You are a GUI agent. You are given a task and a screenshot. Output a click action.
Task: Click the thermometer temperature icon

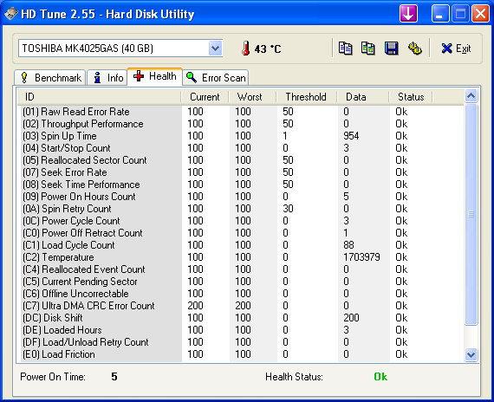click(x=246, y=49)
